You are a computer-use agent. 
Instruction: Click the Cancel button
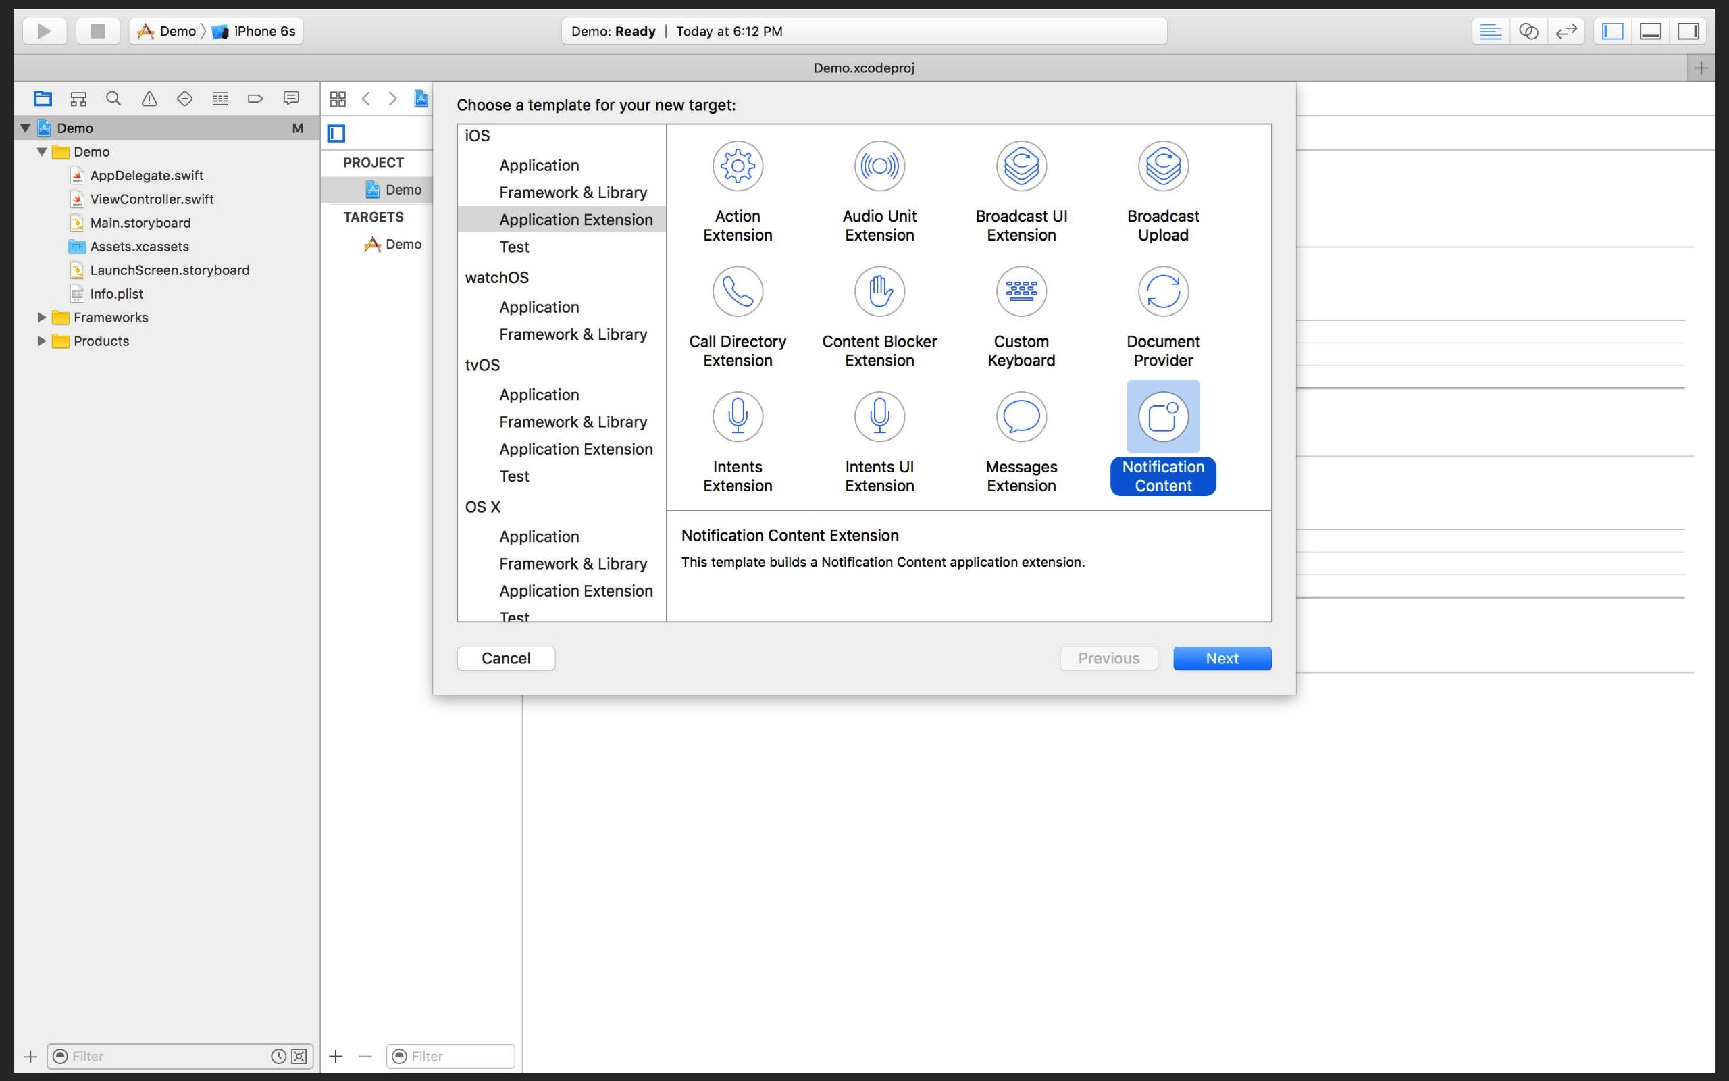(x=506, y=659)
